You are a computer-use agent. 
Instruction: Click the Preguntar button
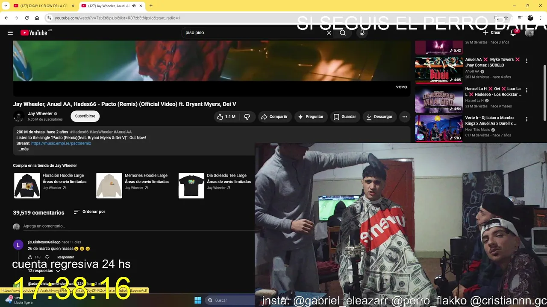[x=311, y=116]
